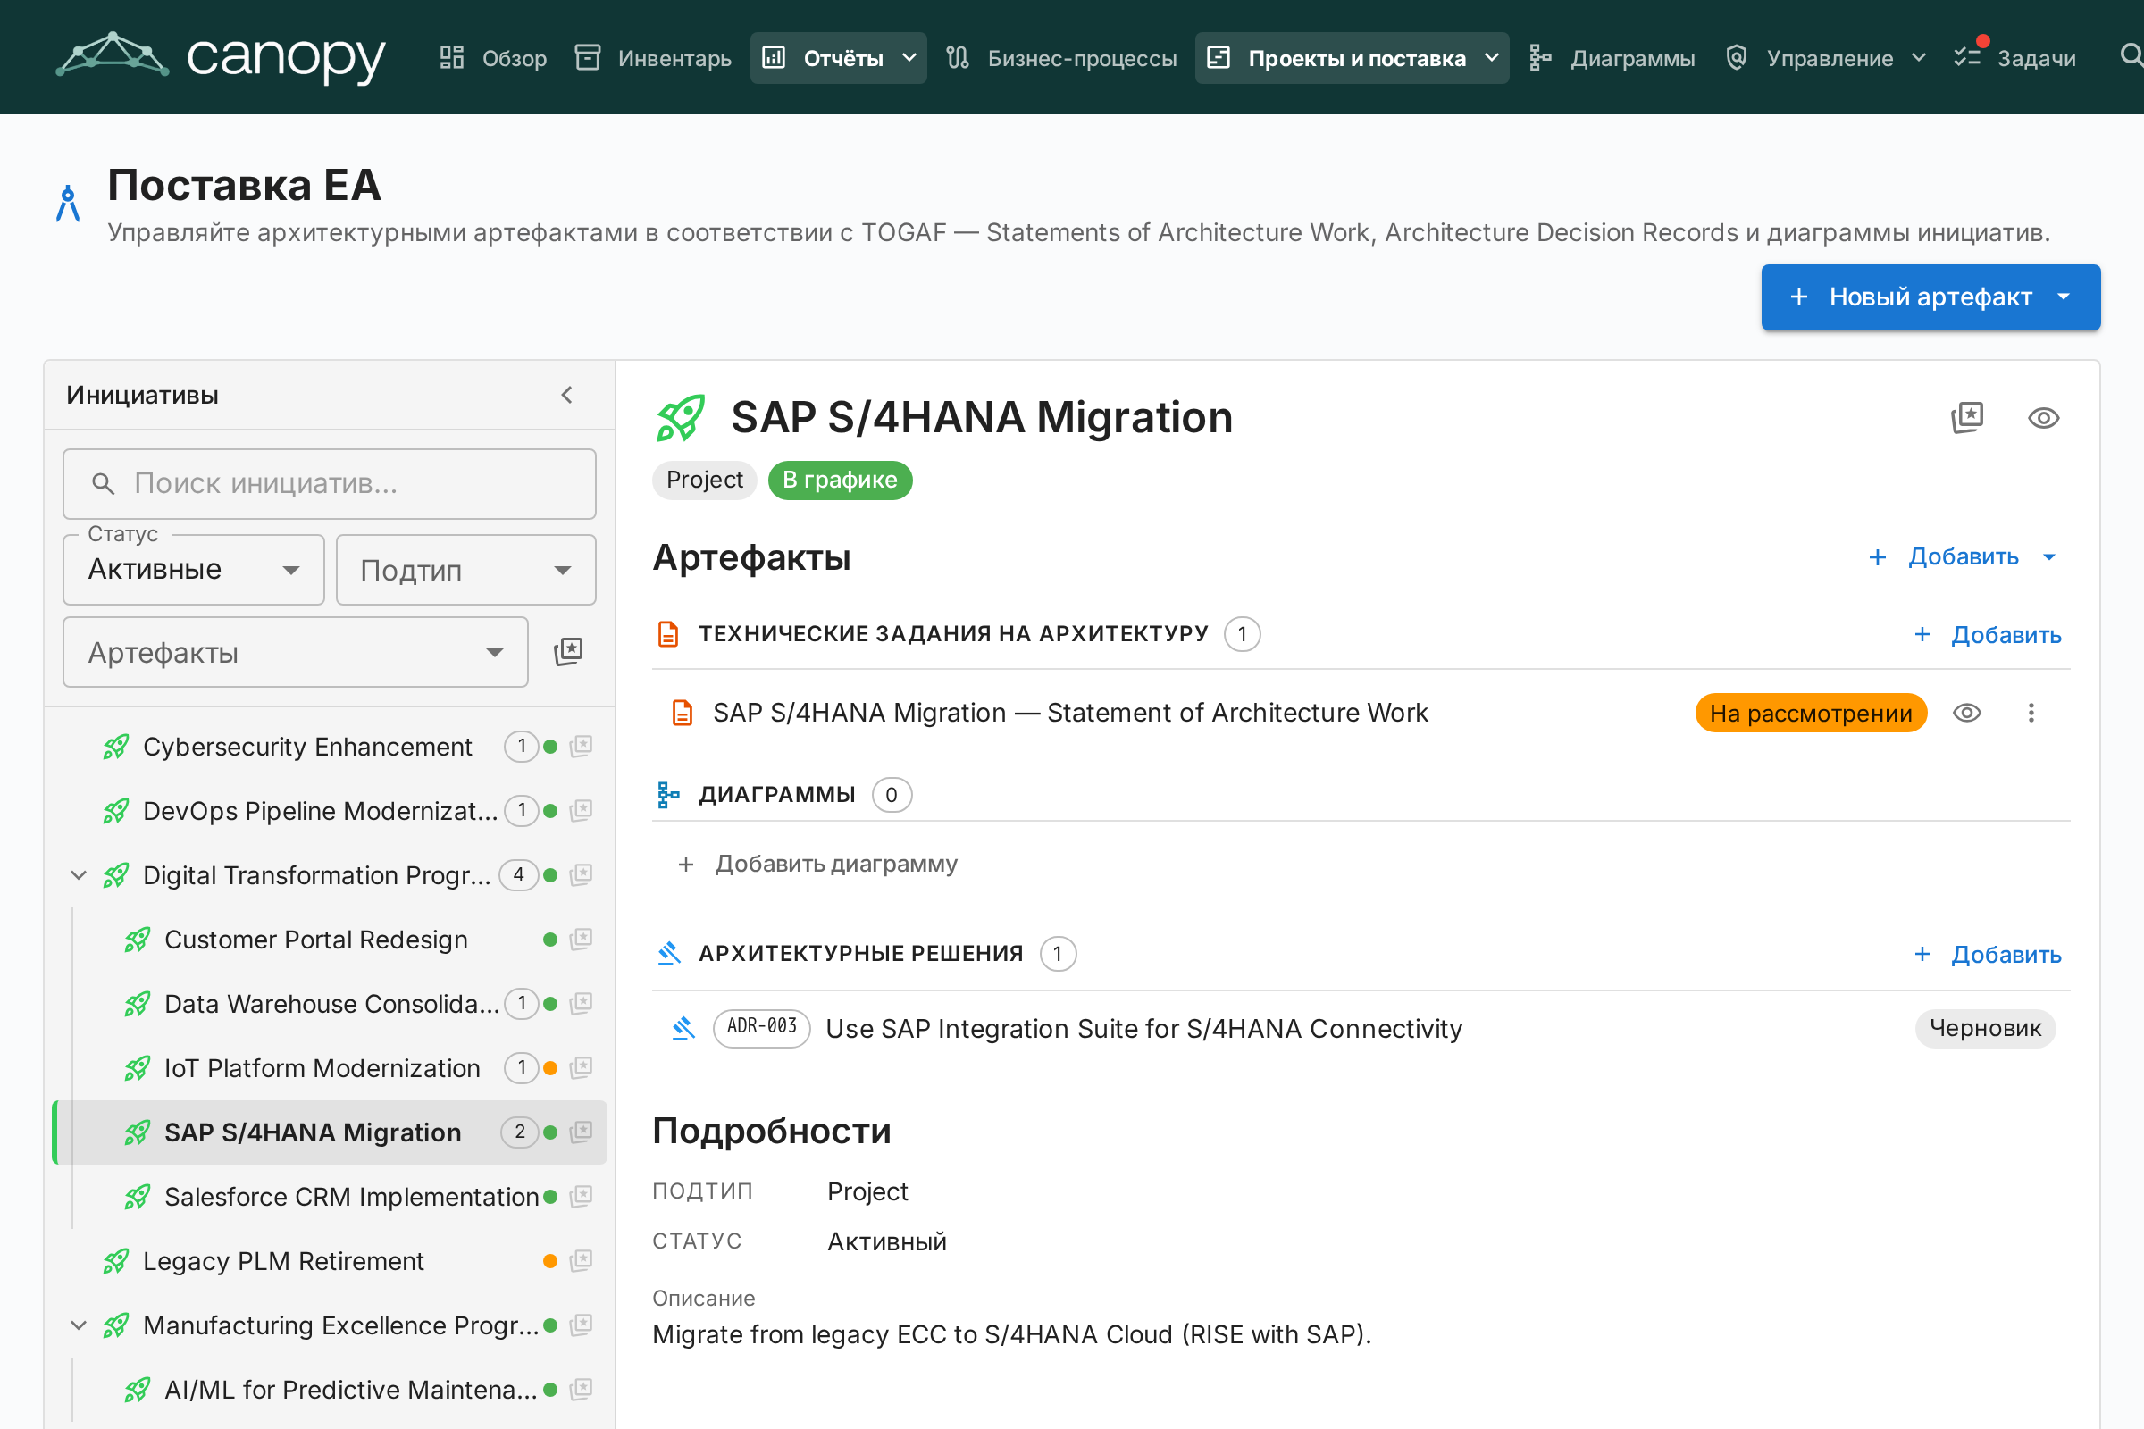
Task: Click the document icon of ТЕХНИЧЕСКИЕ ЗАДАНИЯ НА АРХИТЕКТУРУ section
Action: [668, 633]
